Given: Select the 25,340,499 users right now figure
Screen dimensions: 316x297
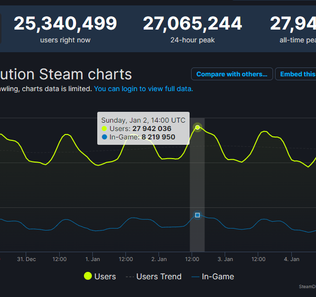Looking at the screenshot, I should point(65,23).
